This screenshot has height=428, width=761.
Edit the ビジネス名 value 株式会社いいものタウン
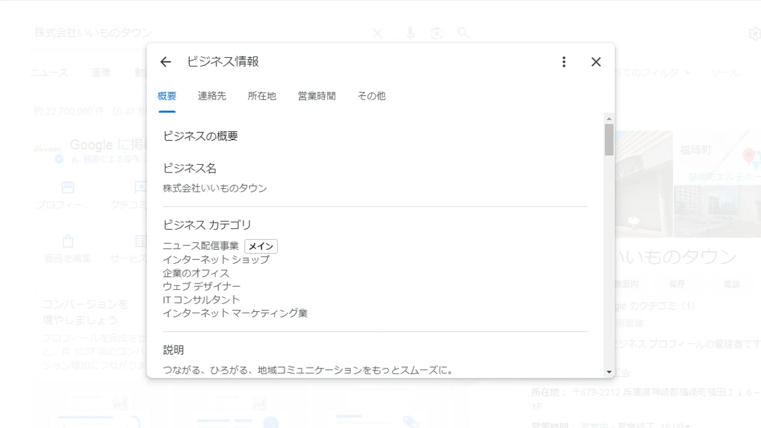point(215,188)
